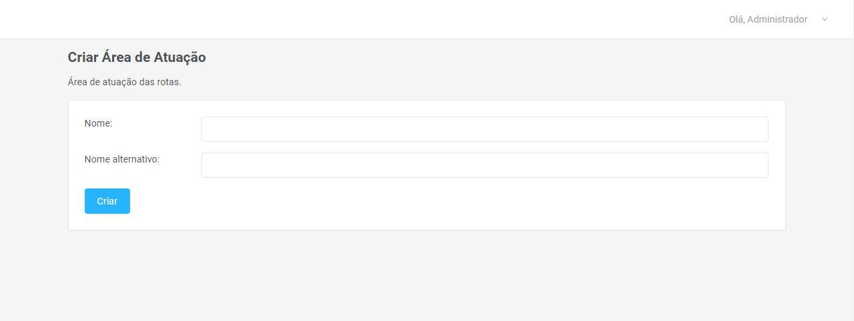Activate the empty field next to Nome:
The image size is (854, 321).
tap(484, 129)
